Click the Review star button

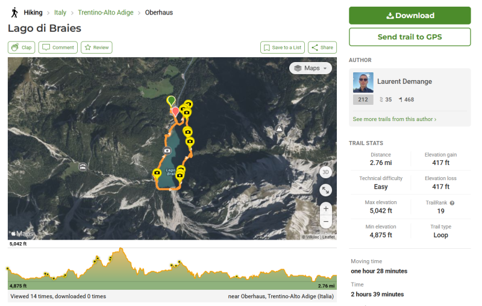tap(96, 48)
